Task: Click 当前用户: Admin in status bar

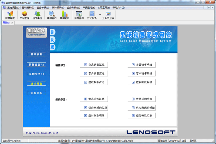Action: click(x=12, y=141)
